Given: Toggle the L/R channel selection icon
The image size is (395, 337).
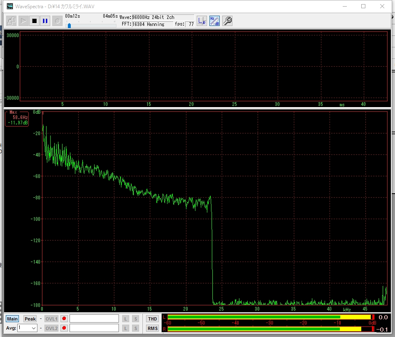Looking at the screenshot, I should (x=202, y=21).
